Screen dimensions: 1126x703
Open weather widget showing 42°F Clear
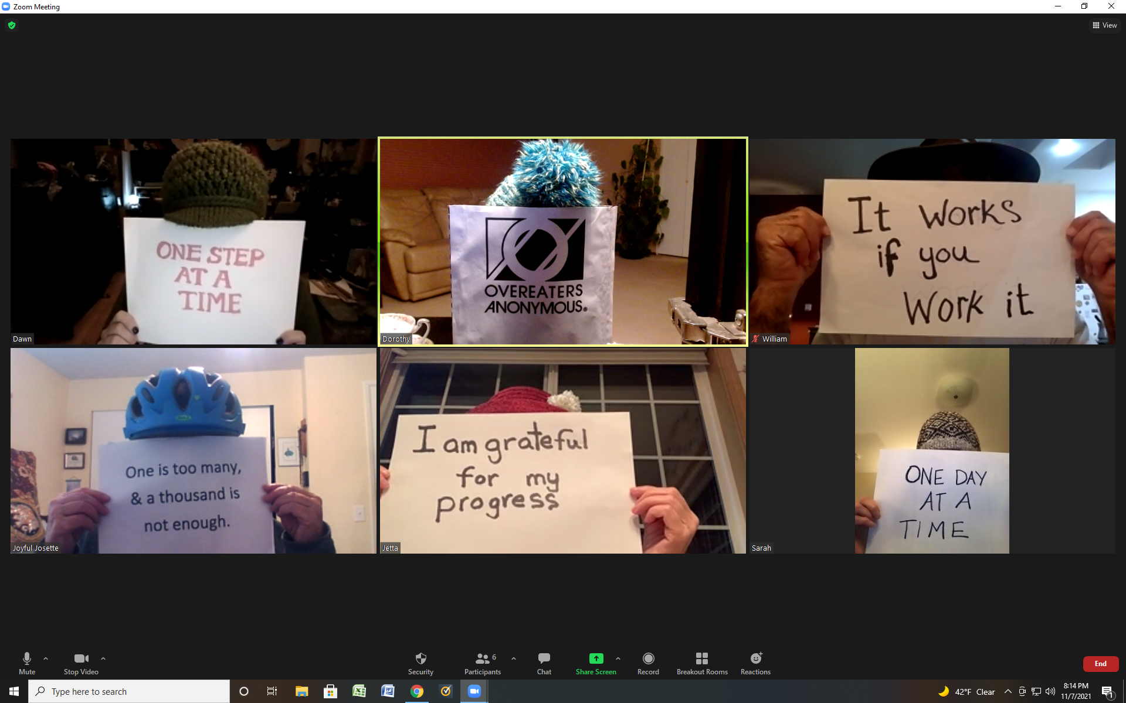point(967,691)
